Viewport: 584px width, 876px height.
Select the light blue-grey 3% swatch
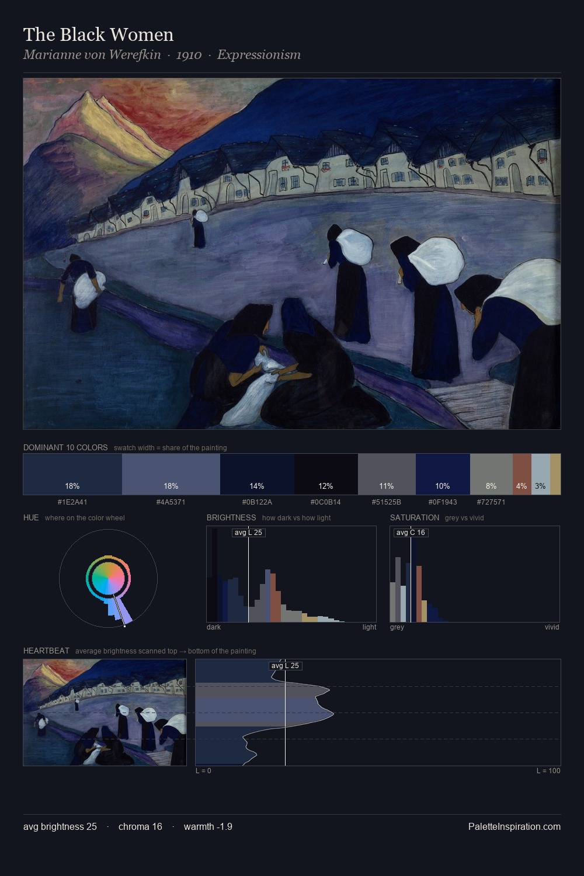tap(541, 474)
